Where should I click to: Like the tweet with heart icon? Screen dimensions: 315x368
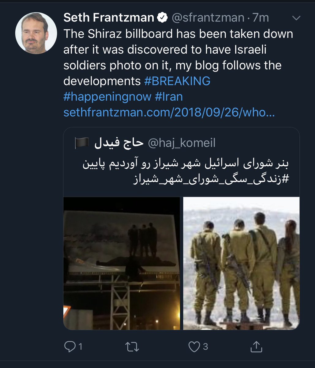pos(194,347)
